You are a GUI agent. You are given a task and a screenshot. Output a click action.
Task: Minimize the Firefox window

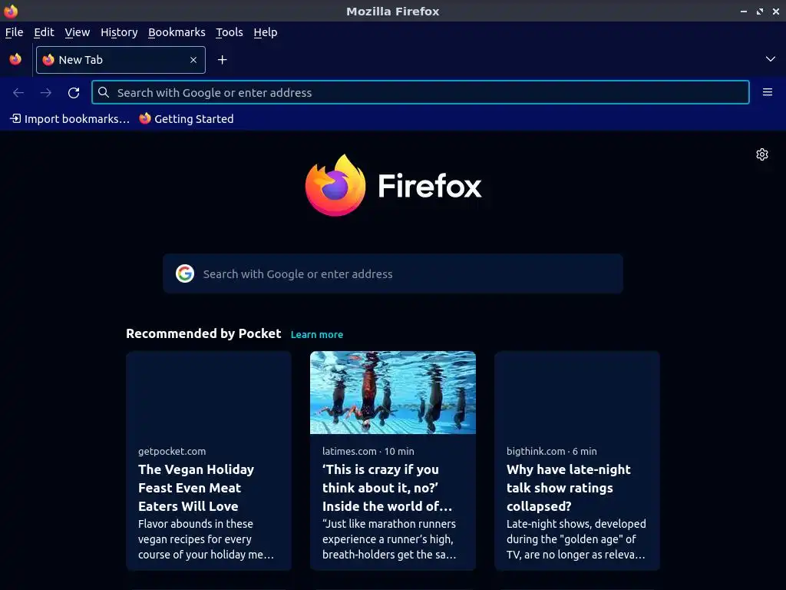coord(744,11)
